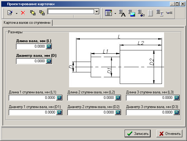Click inside the empty toolbar combo box
This screenshot has height=141, width=187.
point(71,12)
